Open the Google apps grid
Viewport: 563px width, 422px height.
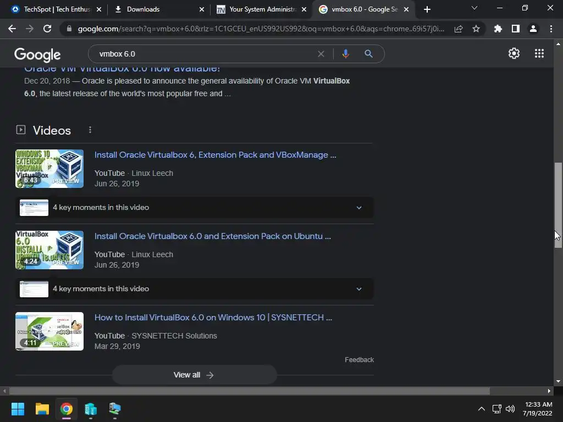[x=539, y=53]
